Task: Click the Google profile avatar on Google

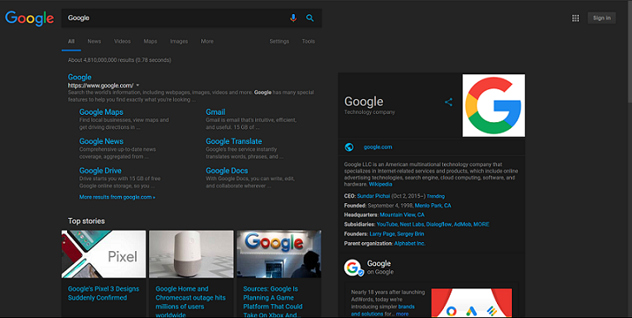Action: coord(353,268)
